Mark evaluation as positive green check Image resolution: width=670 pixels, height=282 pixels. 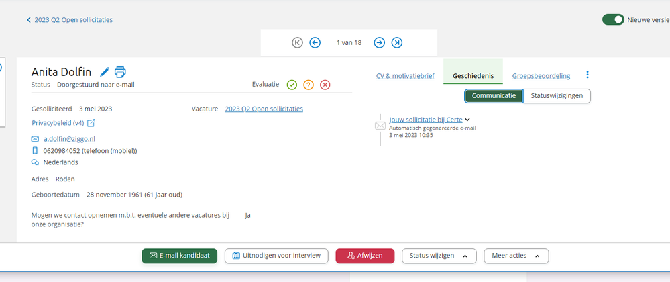tap(292, 85)
